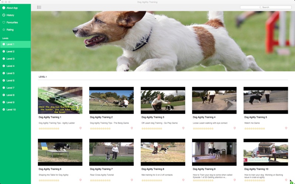Click the text Mat training for 2 on 2 off contacts
Viewport: 295px width, 184px height.
click(x=157, y=175)
